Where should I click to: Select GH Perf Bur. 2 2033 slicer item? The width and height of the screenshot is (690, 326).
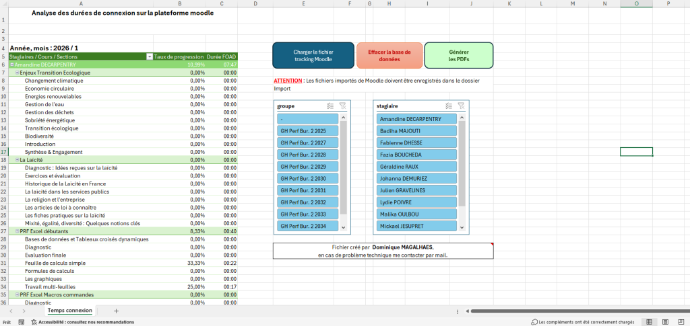[x=307, y=214]
